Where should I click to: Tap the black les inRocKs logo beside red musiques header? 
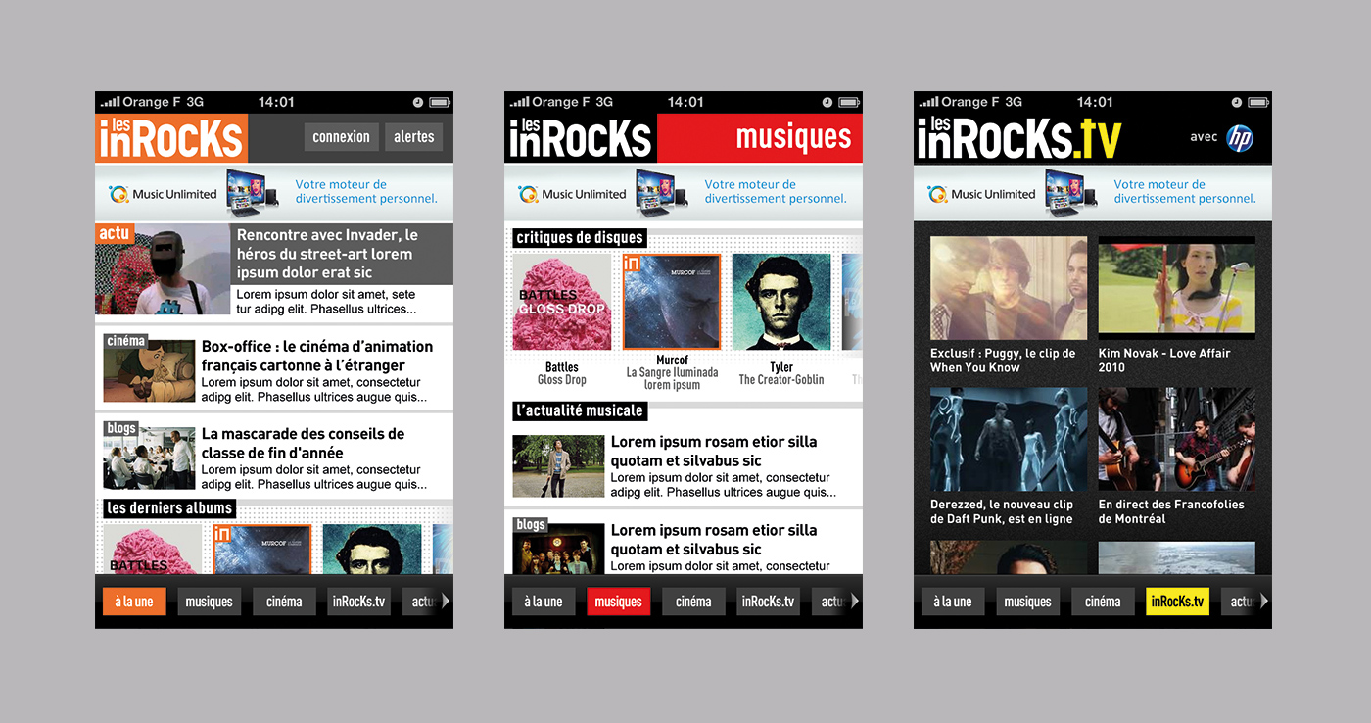tap(581, 138)
